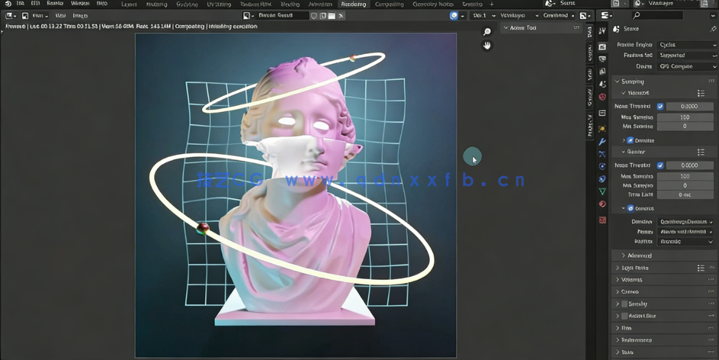Toggle Render Noise Threshold checkbox
The height and width of the screenshot is (360, 719).
(x=660, y=165)
